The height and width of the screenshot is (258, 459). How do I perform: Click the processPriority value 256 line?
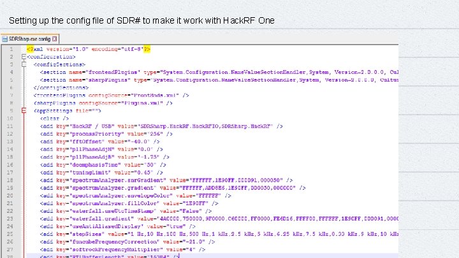click(106, 134)
